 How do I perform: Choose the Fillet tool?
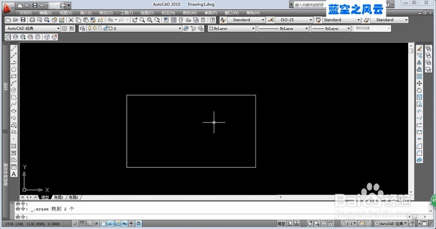(419, 153)
